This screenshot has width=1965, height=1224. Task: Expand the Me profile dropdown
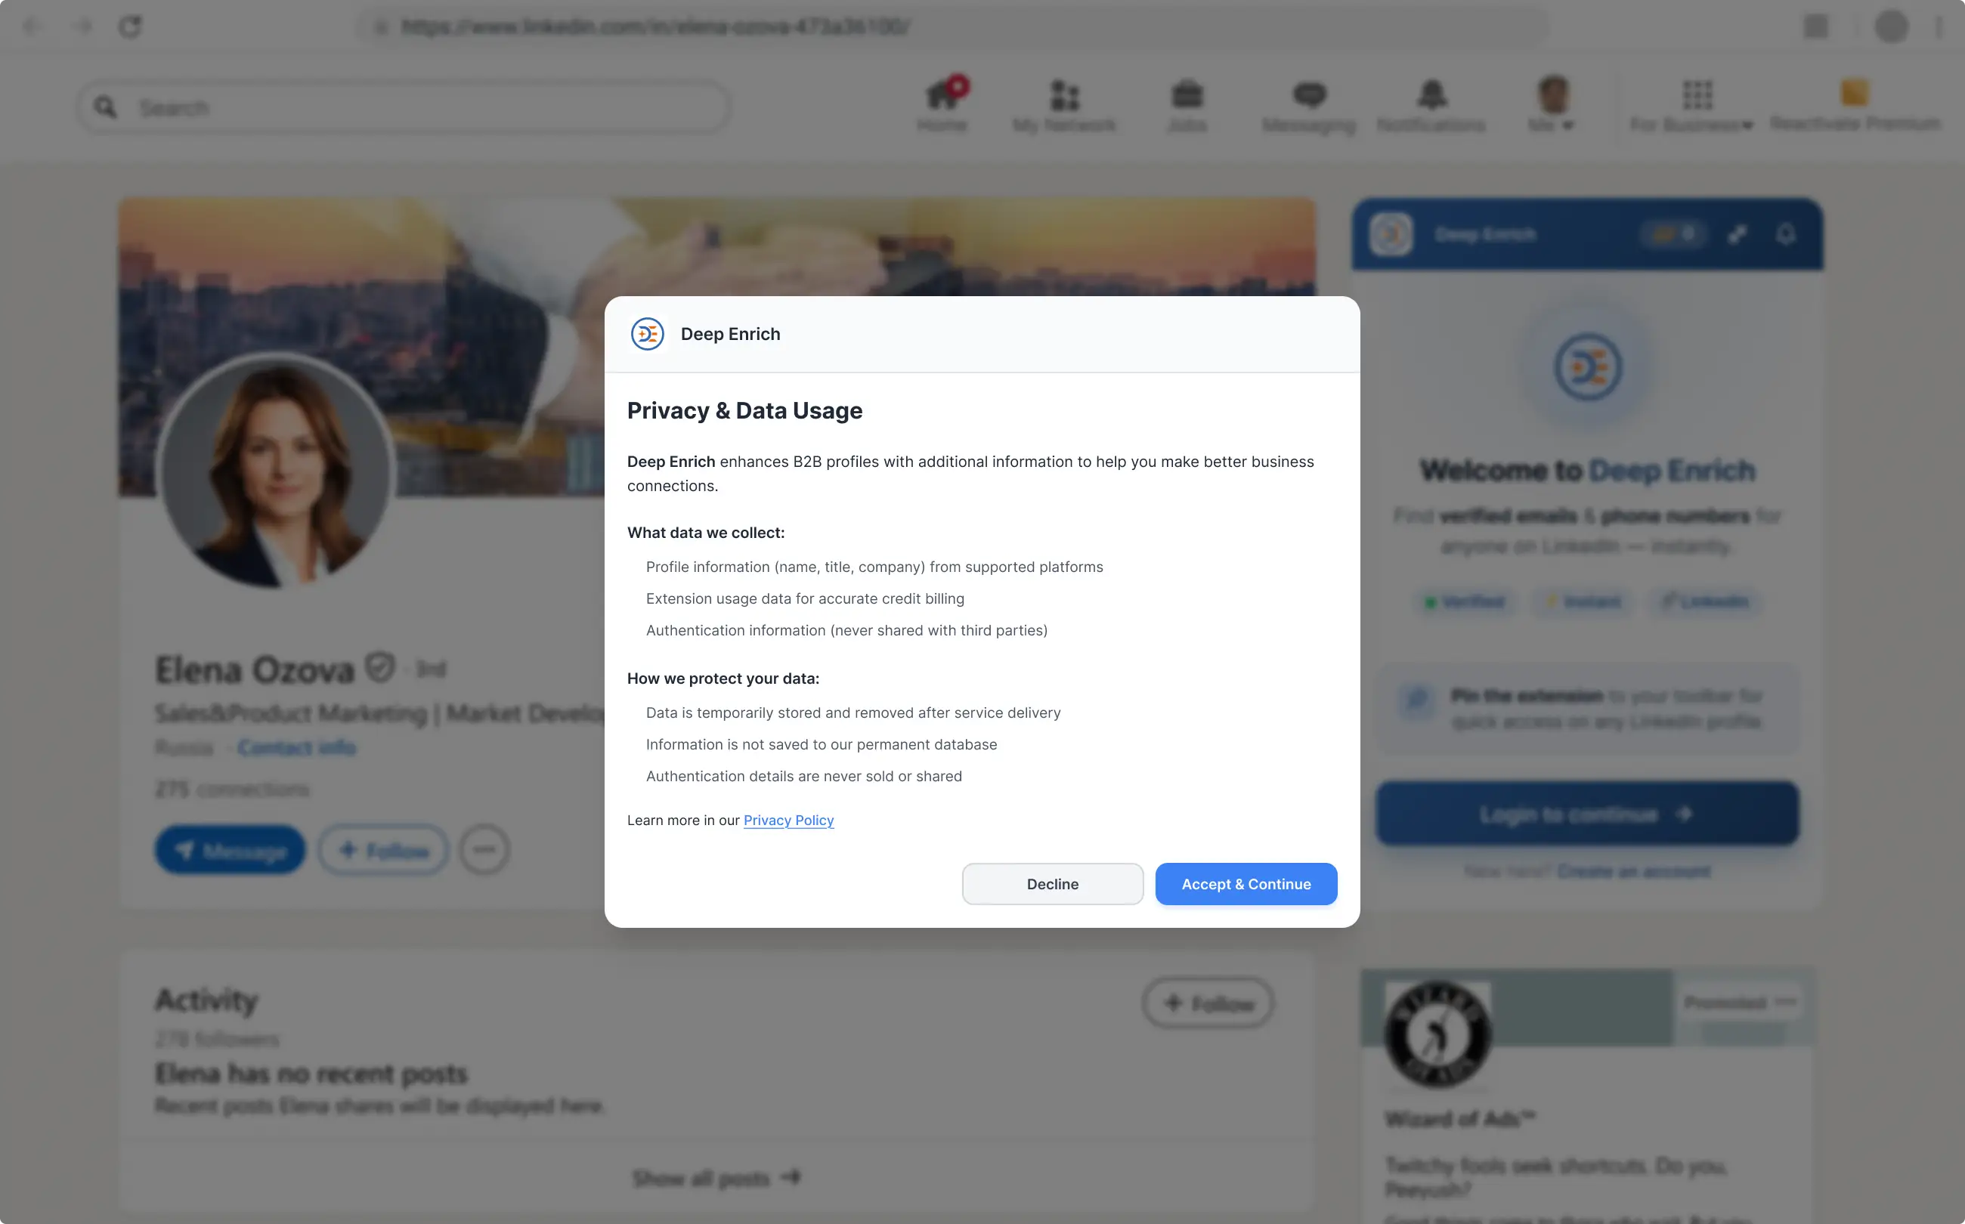pos(1552,104)
